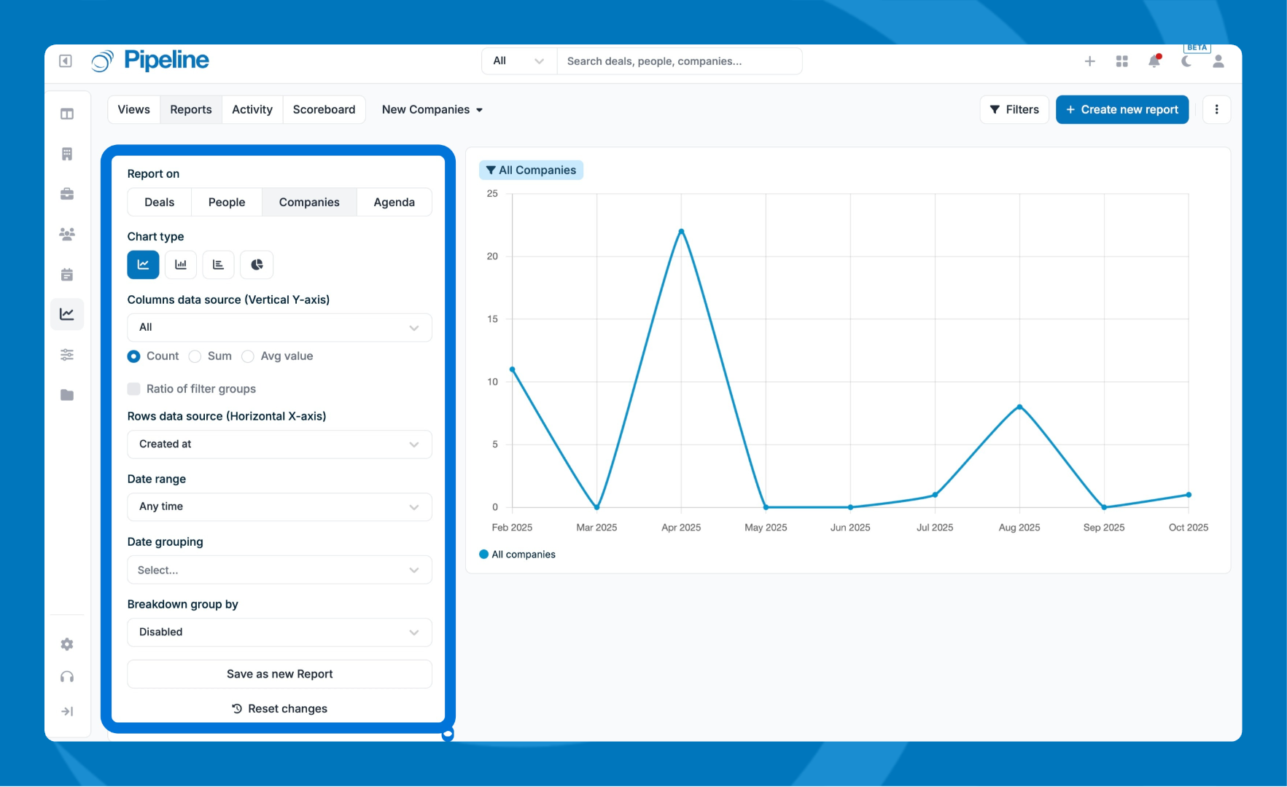Screen dimensions: 1287x787
Task: Click the search deals input field
Action: coord(679,61)
